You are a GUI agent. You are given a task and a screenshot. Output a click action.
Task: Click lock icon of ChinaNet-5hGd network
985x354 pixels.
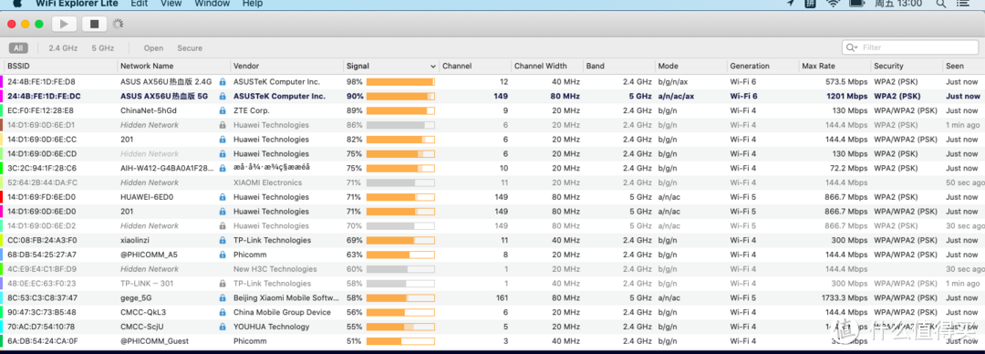[223, 110]
